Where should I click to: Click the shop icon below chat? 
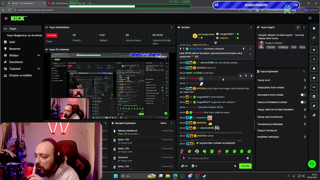[193, 166]
